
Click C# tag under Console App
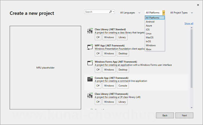98,86
